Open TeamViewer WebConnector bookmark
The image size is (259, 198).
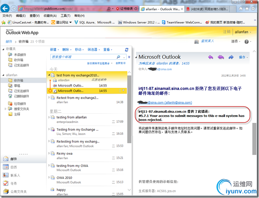point(182,22)
